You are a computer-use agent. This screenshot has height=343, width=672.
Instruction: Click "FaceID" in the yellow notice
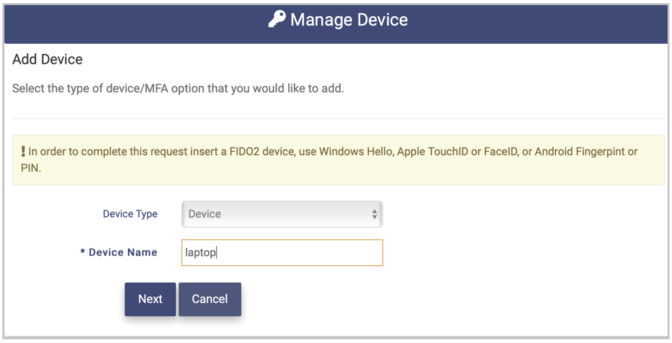(x=502, y=152)
